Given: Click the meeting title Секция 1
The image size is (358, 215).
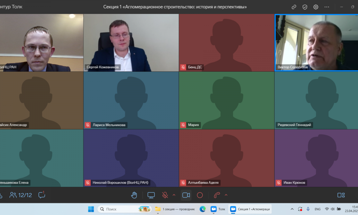Looking at the screenshot, I should pos(175,7).
